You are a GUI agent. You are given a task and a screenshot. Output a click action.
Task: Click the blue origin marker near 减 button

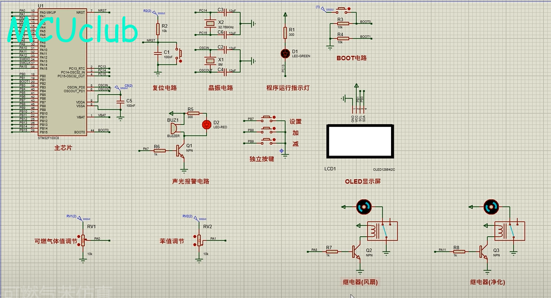(281, 151)
